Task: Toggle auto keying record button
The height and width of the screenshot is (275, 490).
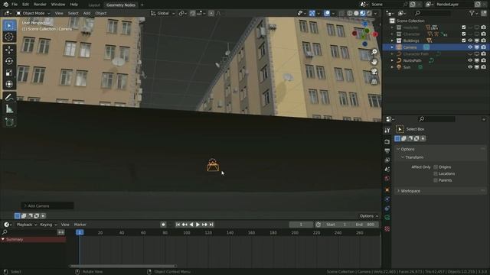Action: click(163, 225)
